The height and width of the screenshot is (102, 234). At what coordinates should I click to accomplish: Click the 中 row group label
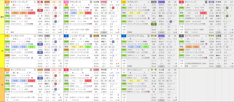pyautogui.click(x=2, y=85)
